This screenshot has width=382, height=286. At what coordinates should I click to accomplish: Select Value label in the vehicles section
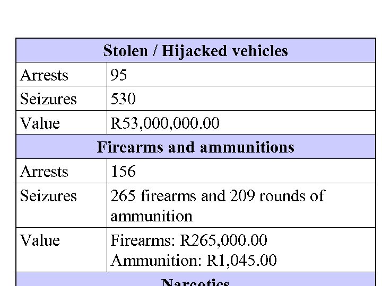[x=40, y=123]
